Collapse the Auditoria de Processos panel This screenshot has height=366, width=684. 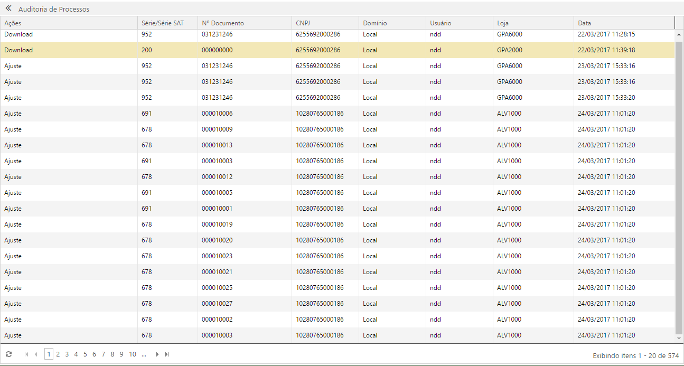click(x=8, y=8)
